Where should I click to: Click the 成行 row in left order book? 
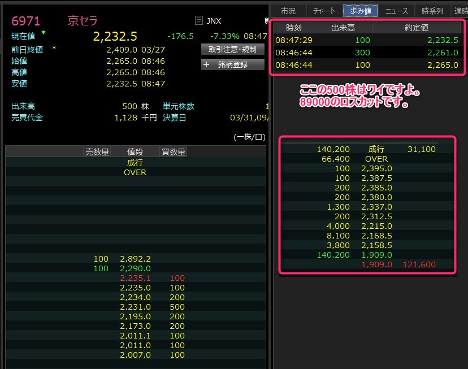click(135, 163)
